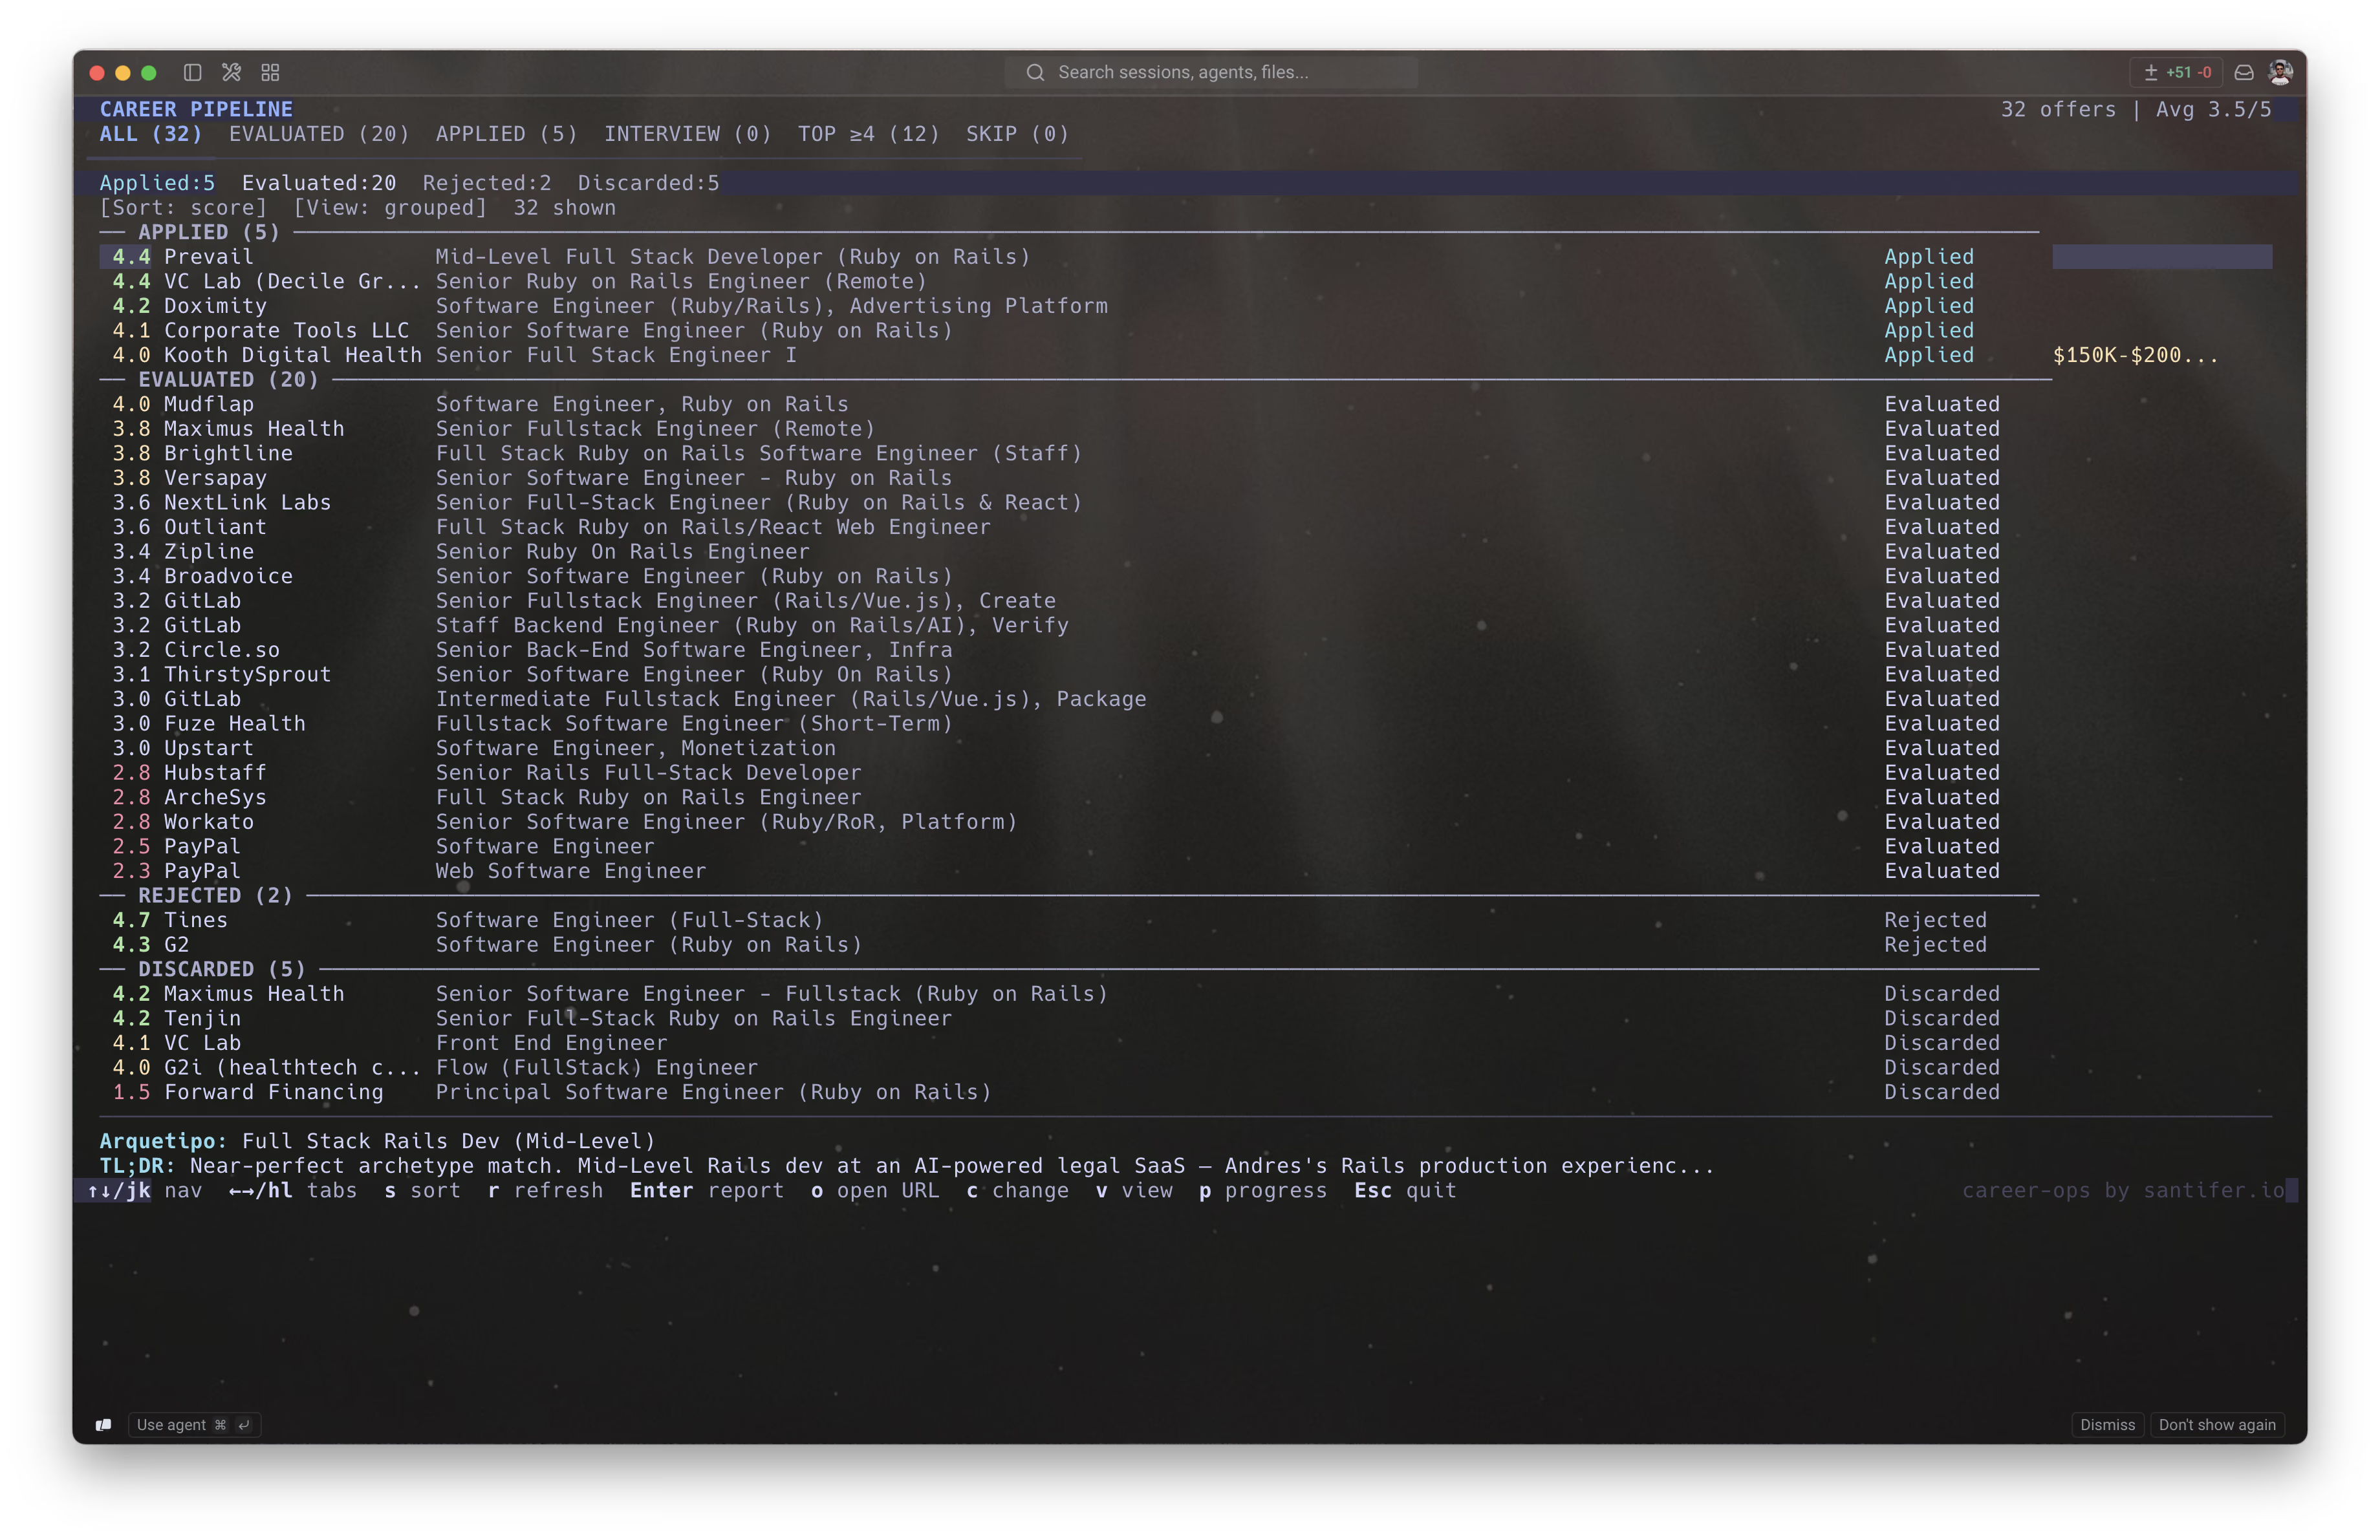Viewport: 2380px width, 1540px height.
Task: Switch to the EVALUATED (20) tab
Action: click(319, 134)
